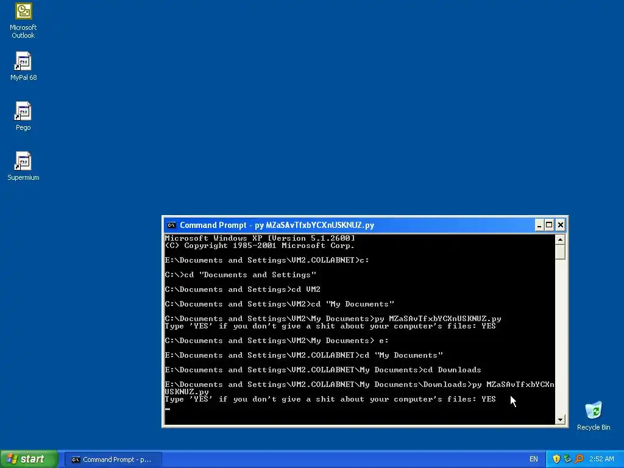Close the Command Prompt window

(561, 225)
